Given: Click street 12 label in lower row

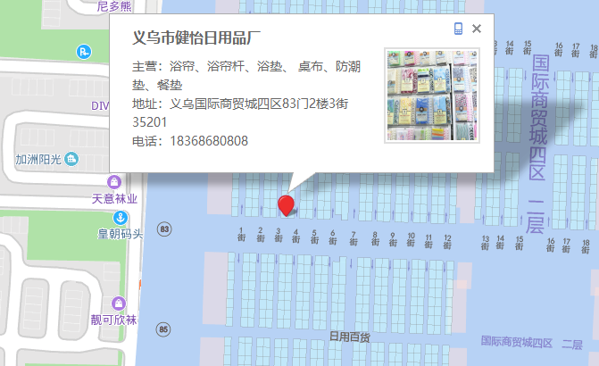Looking at the screenshot, I should (x=446, y=240).
